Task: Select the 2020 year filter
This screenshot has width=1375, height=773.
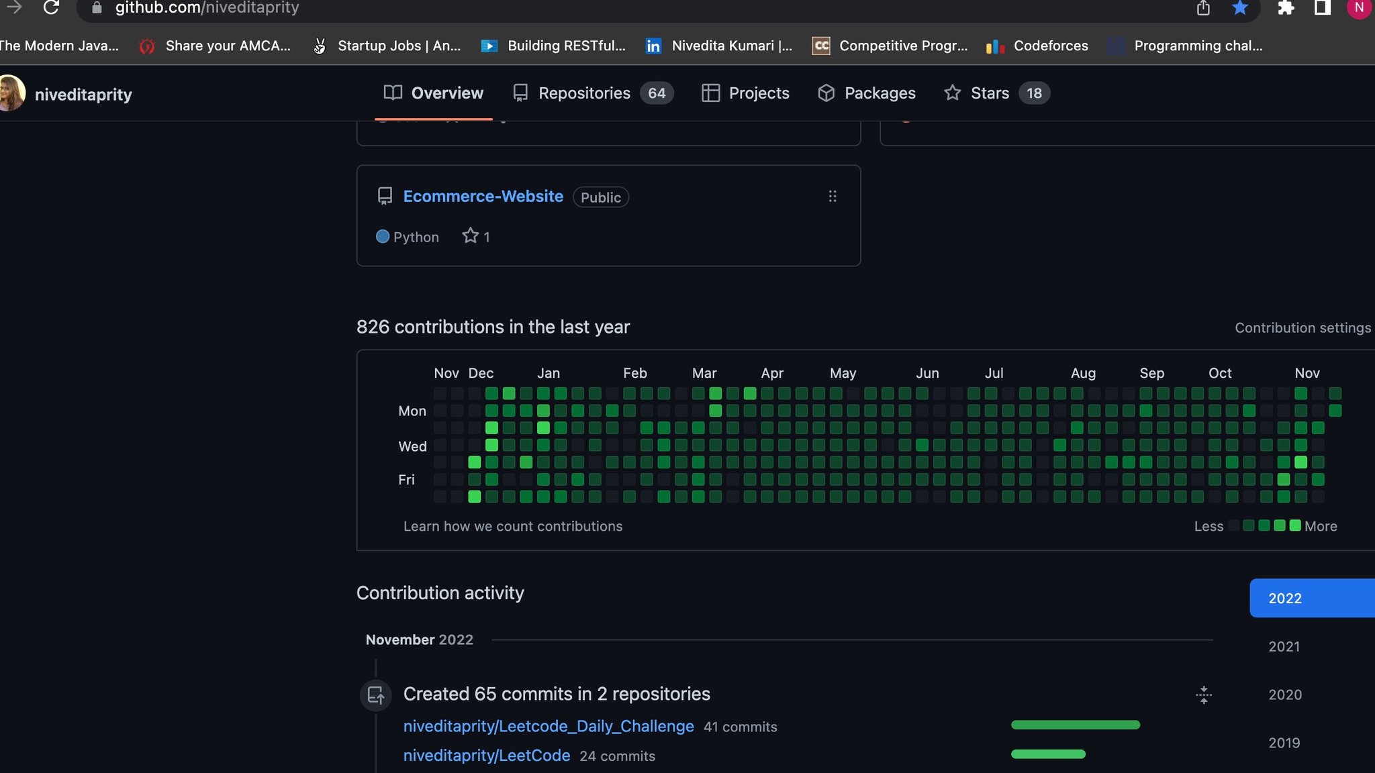Action: click(1284, 694)
